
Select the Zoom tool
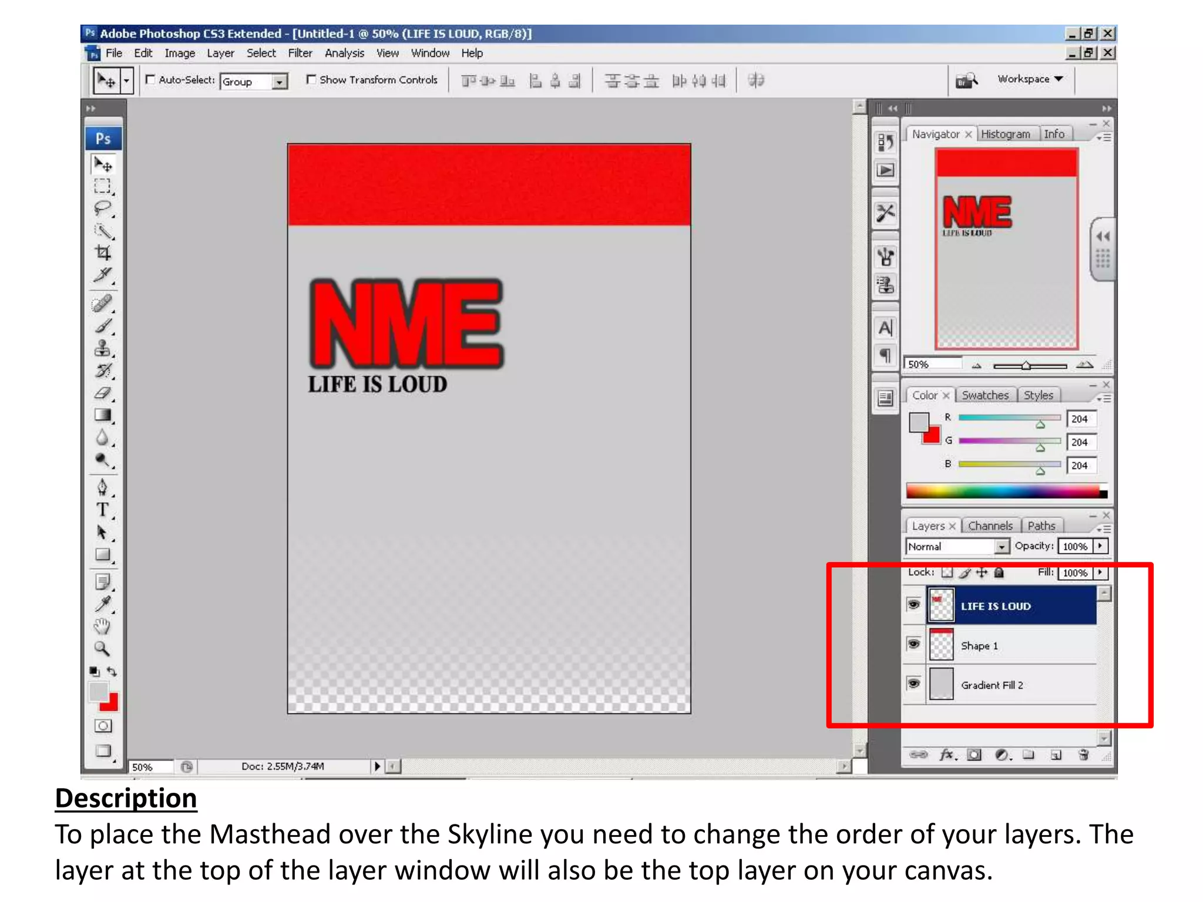pyautogui.click(x=103, y=649)
